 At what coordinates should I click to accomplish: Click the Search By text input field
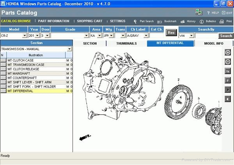click(x=207, y=36)
